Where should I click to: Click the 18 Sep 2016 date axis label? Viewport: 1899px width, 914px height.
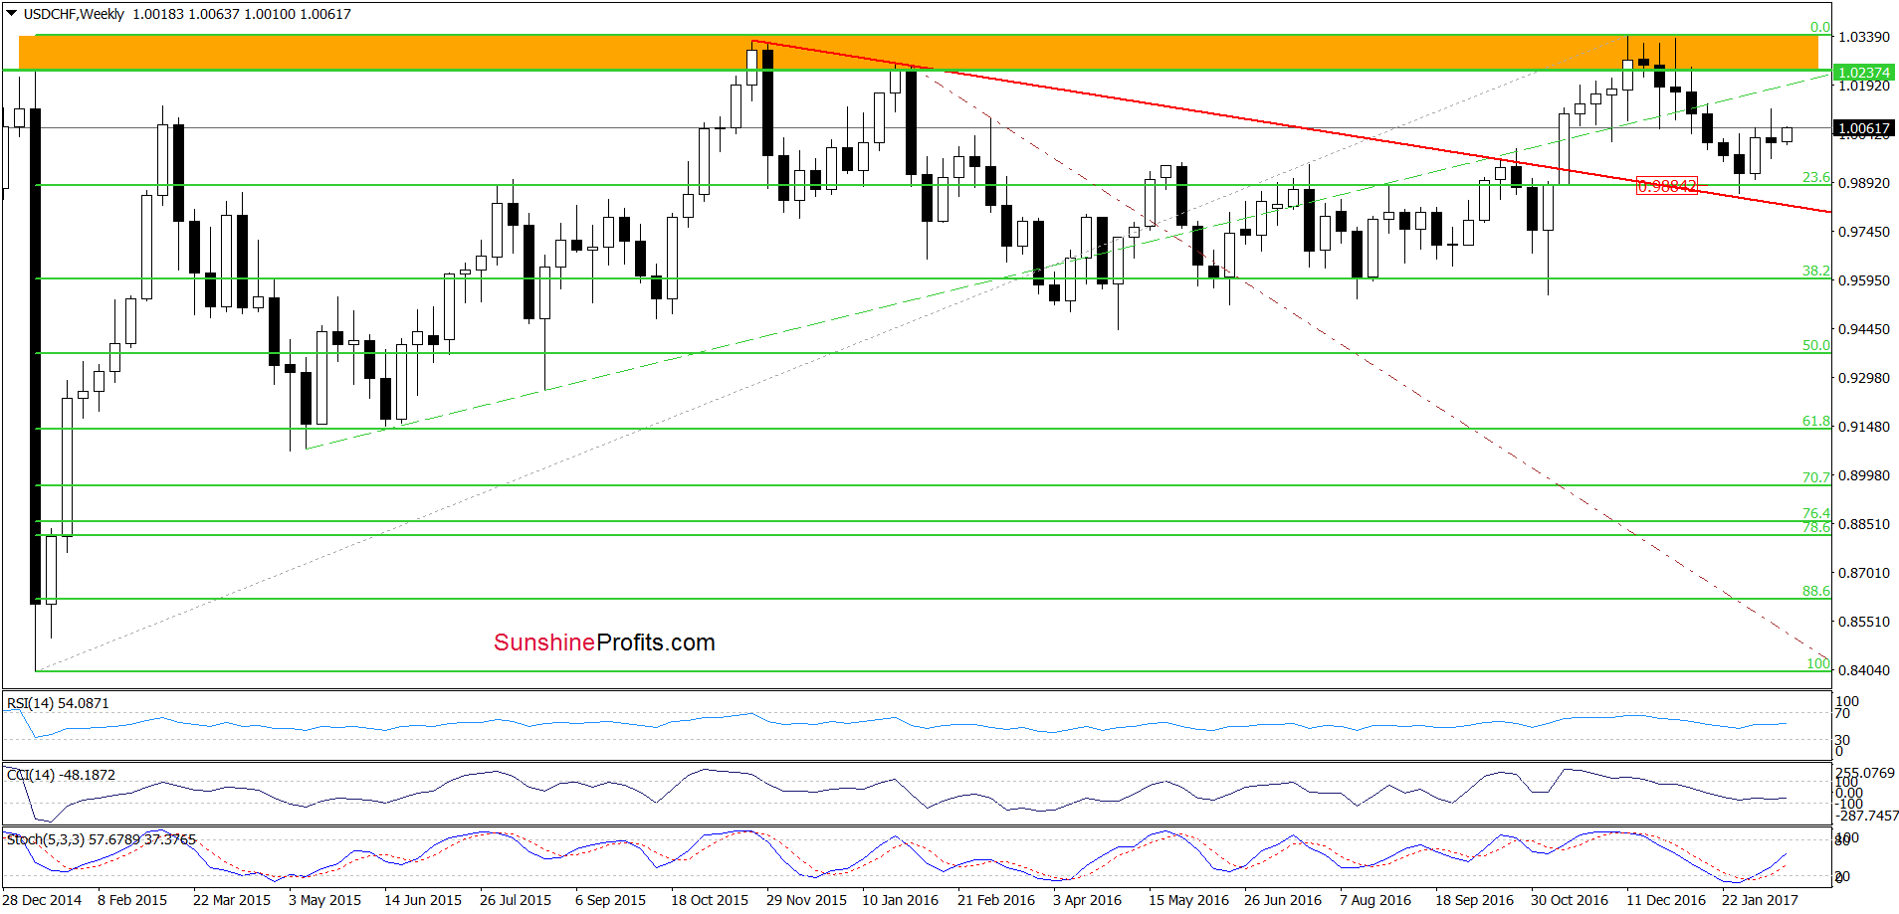[1474, 900]
